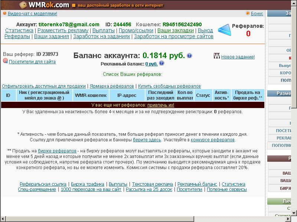Open Статистика footer link
This screenshot has height=222, width=297.
coord(234,184)
